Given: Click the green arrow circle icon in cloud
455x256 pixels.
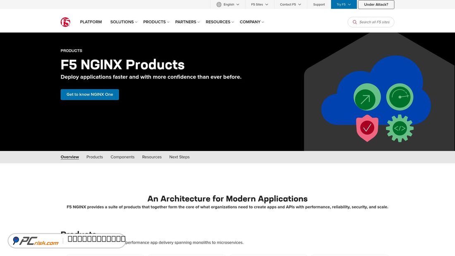Looking at the screenshot, I should click(367, 97).
